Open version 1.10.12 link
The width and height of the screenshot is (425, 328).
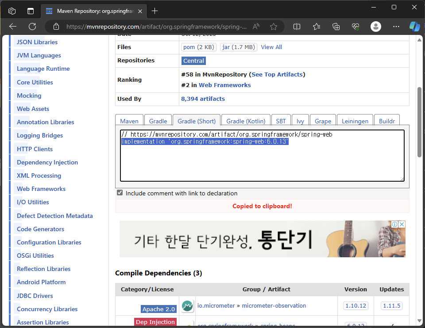point(355,305)
